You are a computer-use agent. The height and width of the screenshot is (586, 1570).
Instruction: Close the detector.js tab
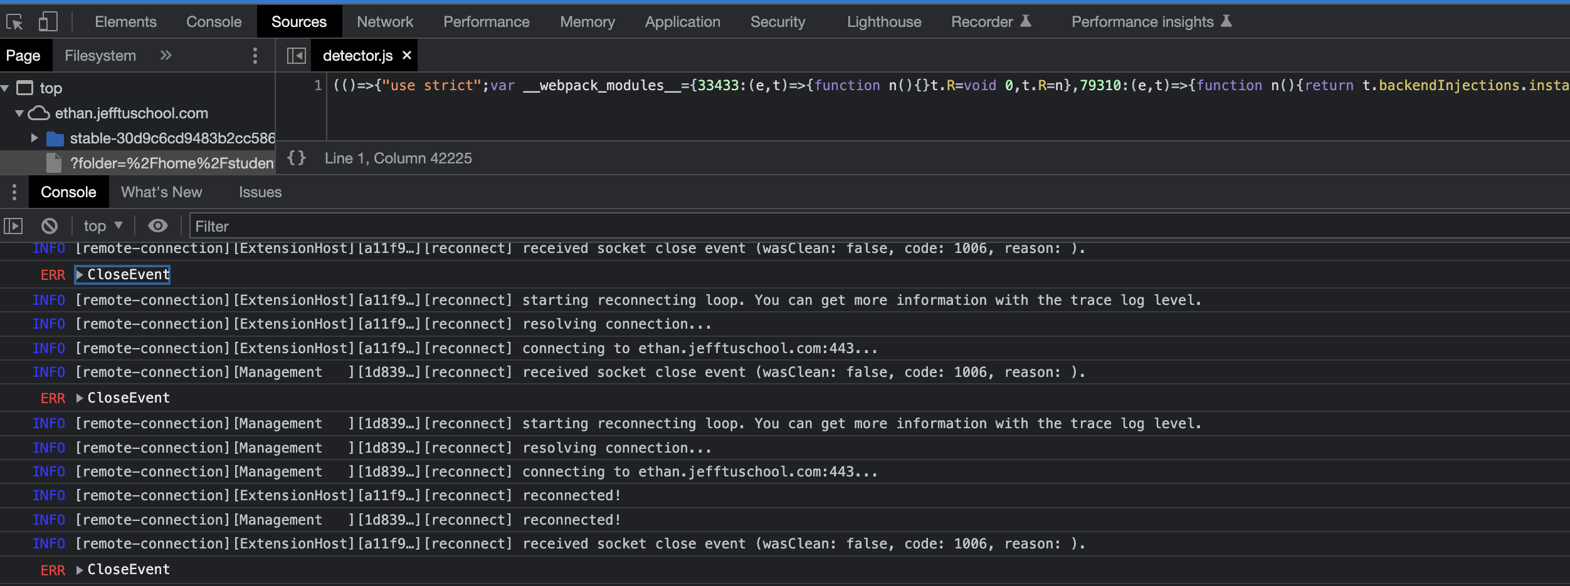[407, 55]
